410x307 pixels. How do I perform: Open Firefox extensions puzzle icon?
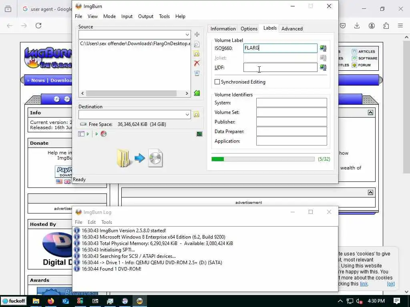(x=386, y=26)
